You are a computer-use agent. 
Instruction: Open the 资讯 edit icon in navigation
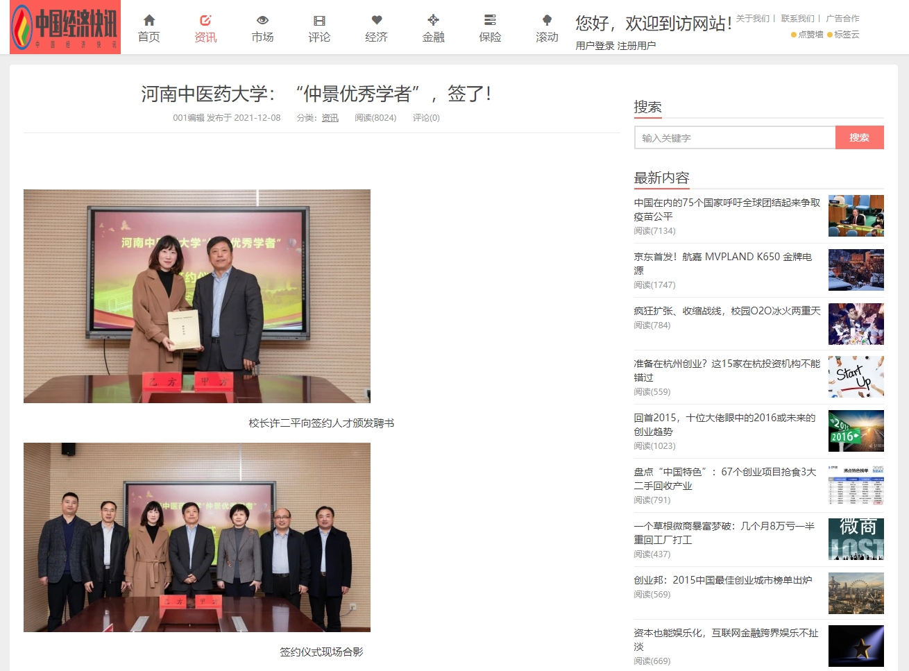click(205, 20)
